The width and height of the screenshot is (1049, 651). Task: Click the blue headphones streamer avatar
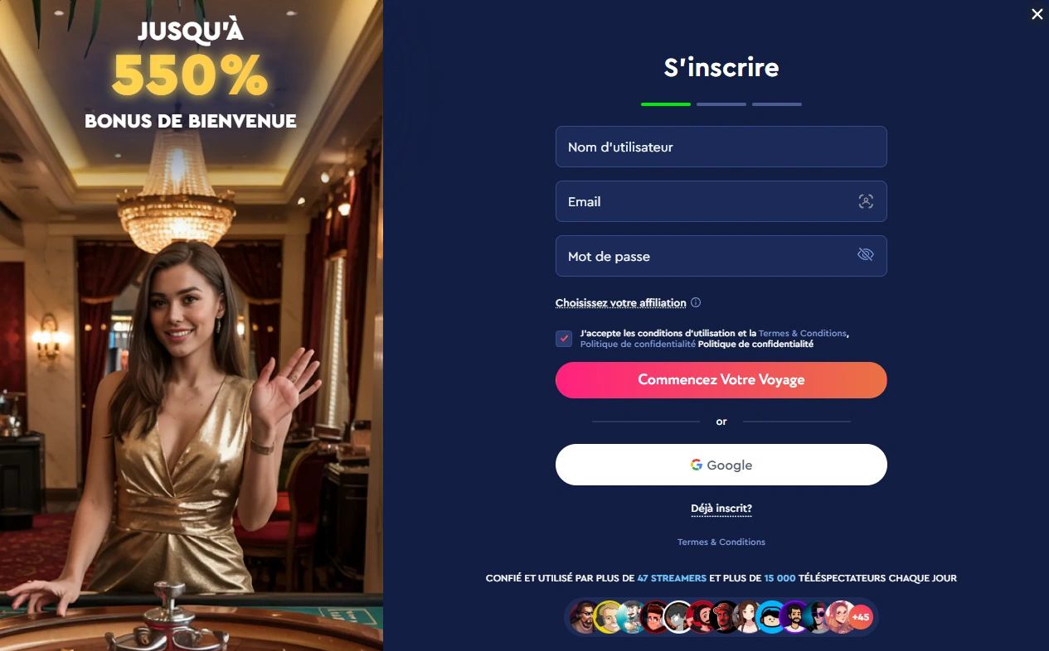(771, 617)
